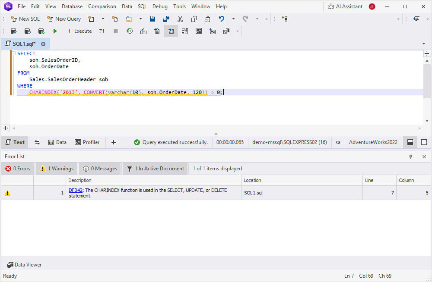The width and height of the screenshot is (432, 282).
Task: Open the Open File dropdown arrow
Action: click(140, 19)
